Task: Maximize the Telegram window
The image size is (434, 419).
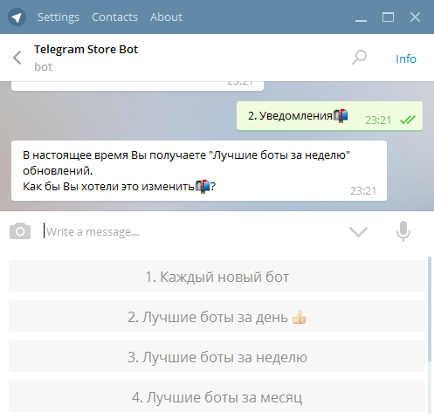Action: 388,17
